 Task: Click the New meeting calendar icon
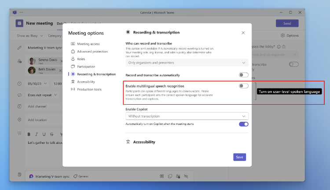click(x=19, y=23)
